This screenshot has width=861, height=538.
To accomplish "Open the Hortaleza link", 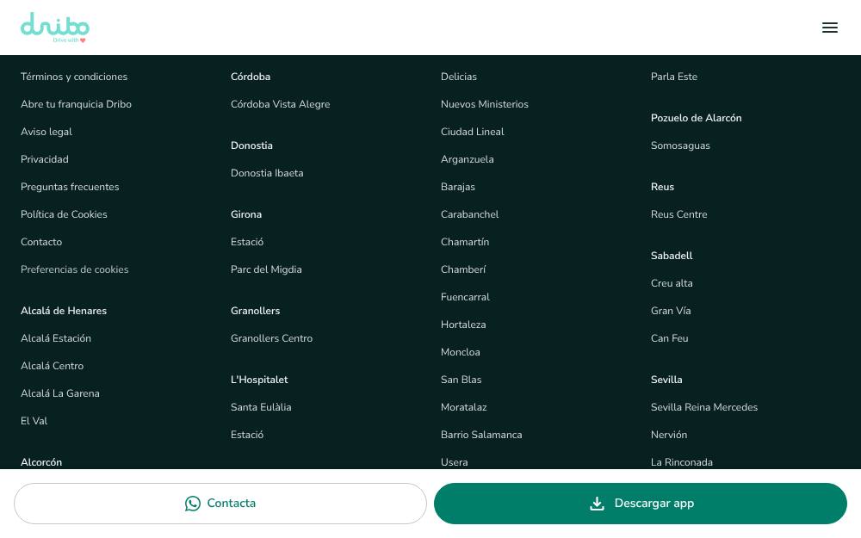I will [463, 325].
